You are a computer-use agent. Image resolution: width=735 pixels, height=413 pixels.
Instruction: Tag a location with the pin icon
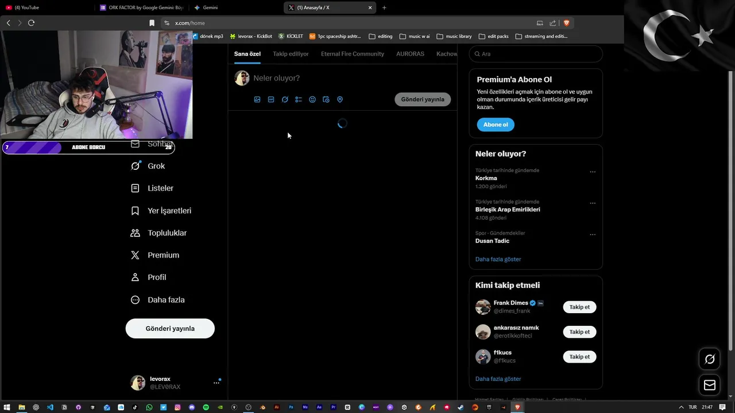(x=340, y=99)
